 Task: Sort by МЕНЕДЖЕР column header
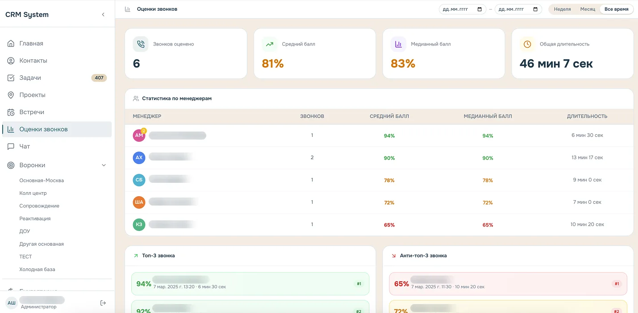147,116
